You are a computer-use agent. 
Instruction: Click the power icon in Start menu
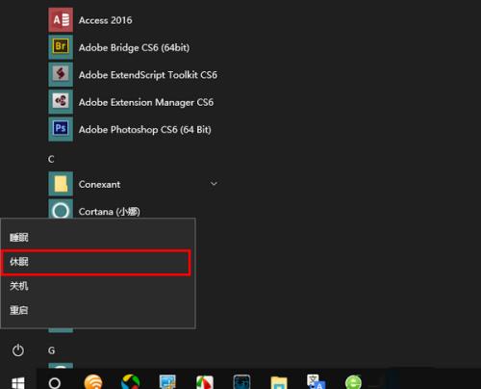coord(18,350)
